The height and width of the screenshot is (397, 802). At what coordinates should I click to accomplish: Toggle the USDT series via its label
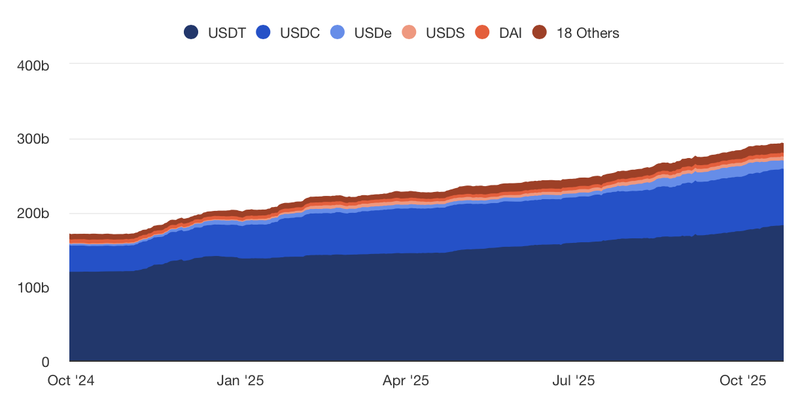(x=226, y=33)
